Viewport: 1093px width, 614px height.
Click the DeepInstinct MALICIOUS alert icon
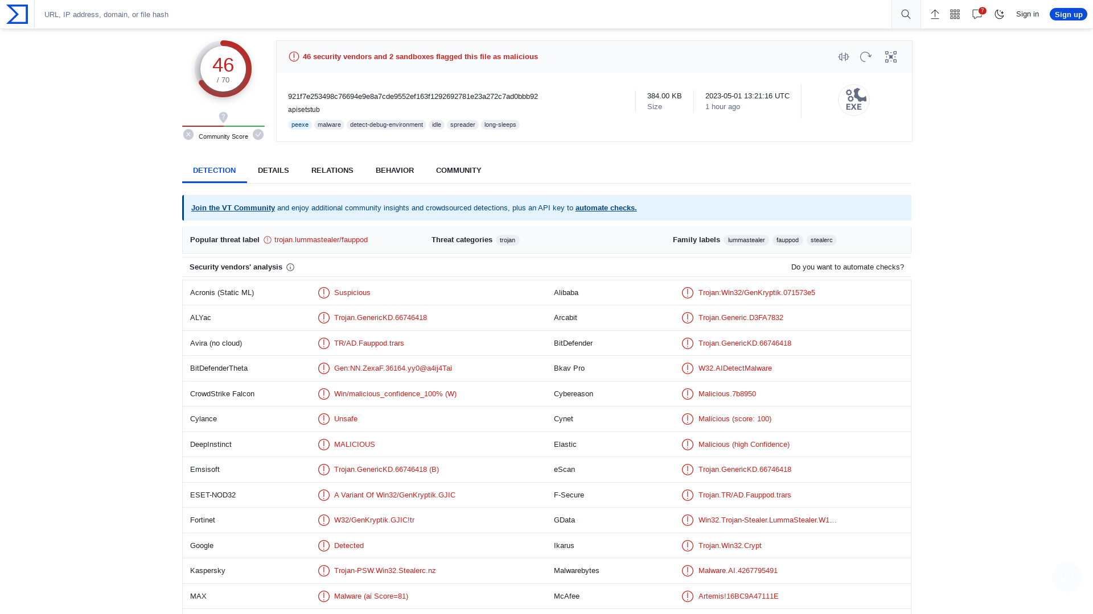pyautogui.click(x=324, y=445)
